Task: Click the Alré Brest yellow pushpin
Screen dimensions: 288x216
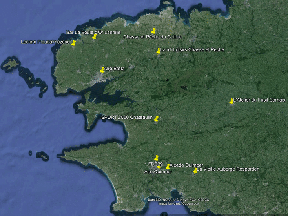Action: (102, 69)
